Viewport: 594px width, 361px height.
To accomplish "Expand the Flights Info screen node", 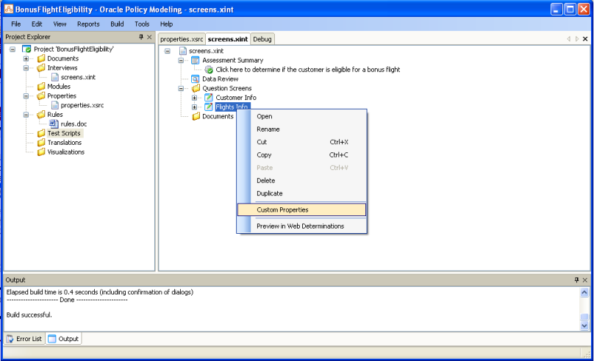I will click(194, 107).
